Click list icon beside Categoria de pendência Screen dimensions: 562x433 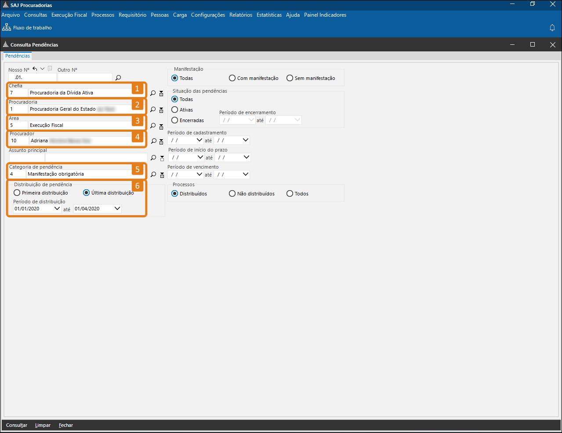162,175
